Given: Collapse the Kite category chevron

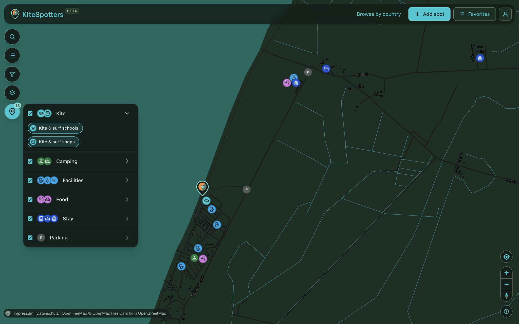Looking at the screenshot, I should pos(127,113).
